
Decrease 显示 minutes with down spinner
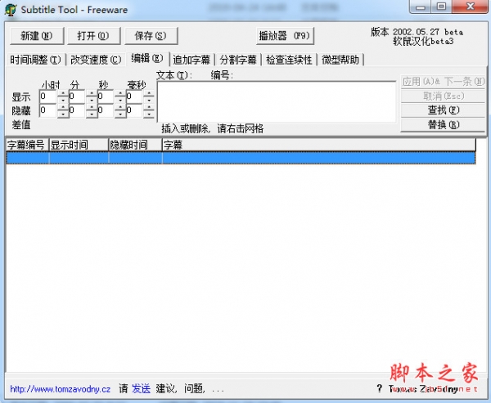pyautogui.click(x=92, y=100)
